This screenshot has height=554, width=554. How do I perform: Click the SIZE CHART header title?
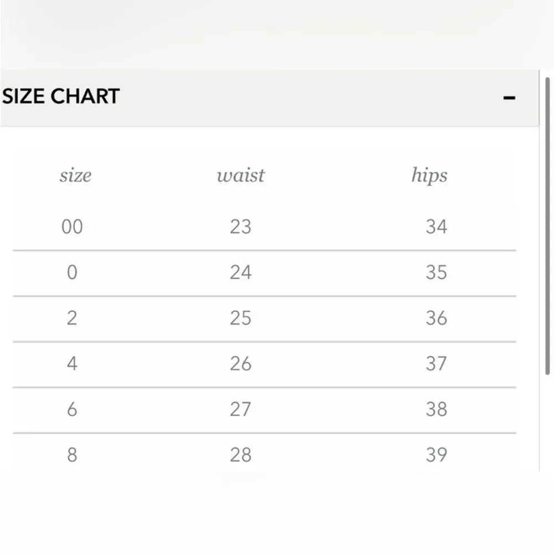pos(61,96)
